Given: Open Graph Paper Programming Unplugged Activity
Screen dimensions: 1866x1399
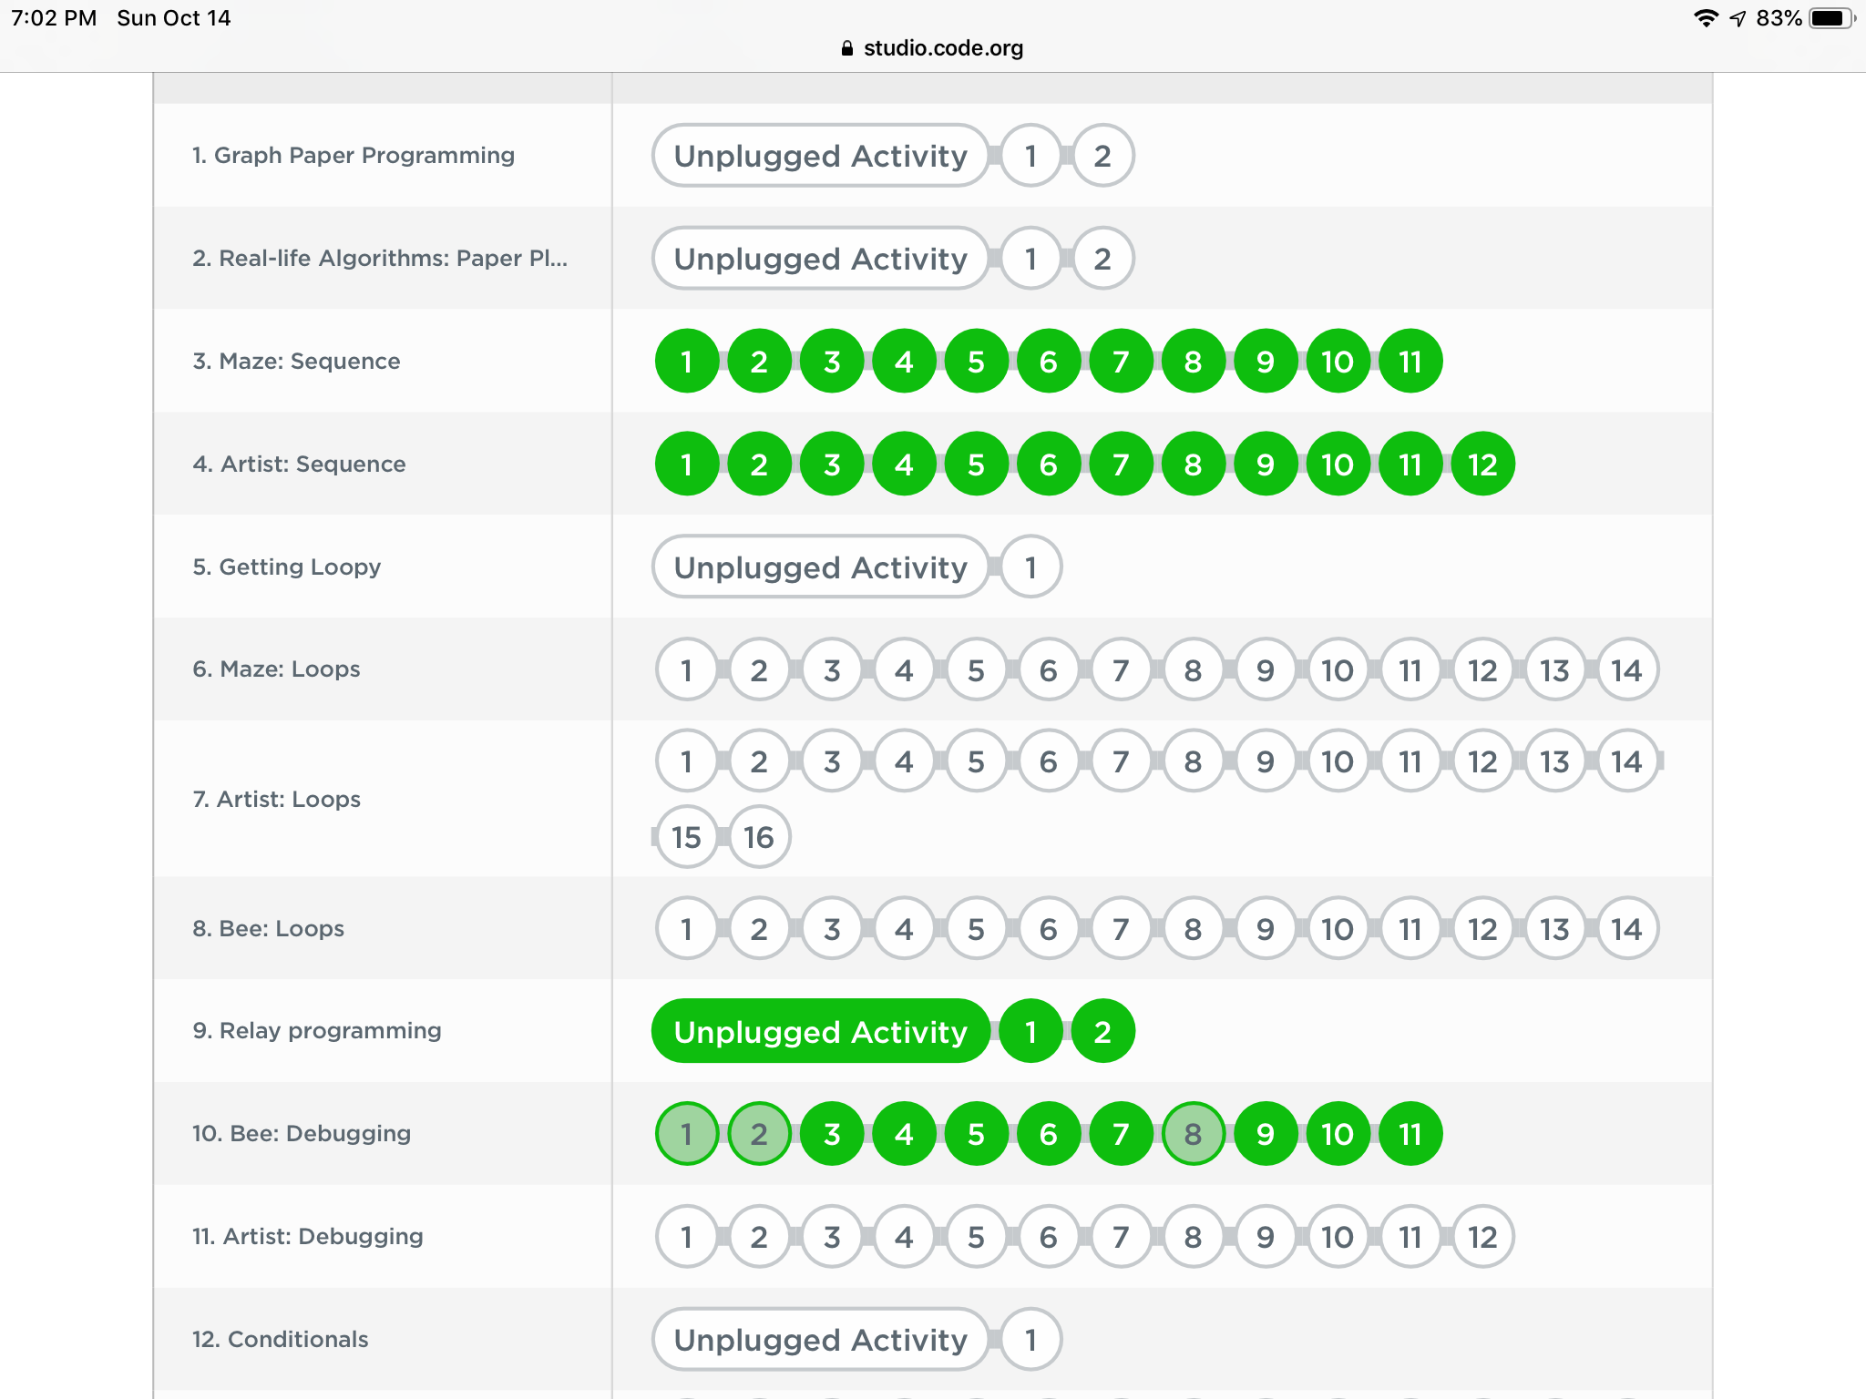Looking at the screenshot, I should 820,156.
